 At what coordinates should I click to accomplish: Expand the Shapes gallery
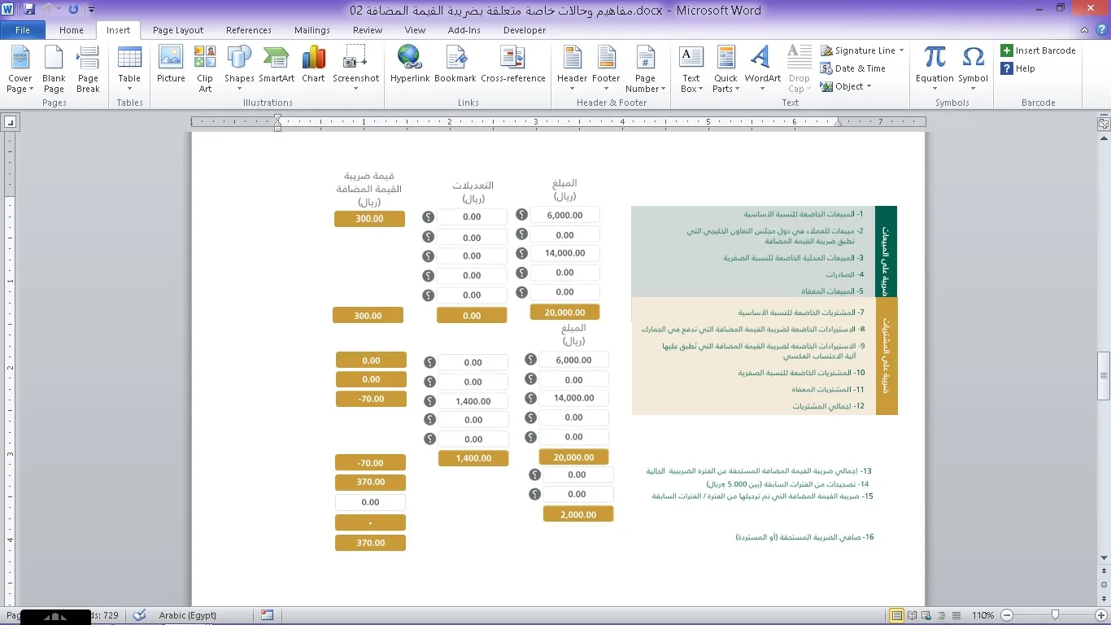239,69
